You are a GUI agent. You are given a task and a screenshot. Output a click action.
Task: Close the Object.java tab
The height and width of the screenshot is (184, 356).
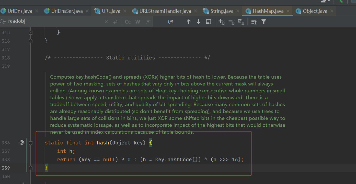click(332, 11)
